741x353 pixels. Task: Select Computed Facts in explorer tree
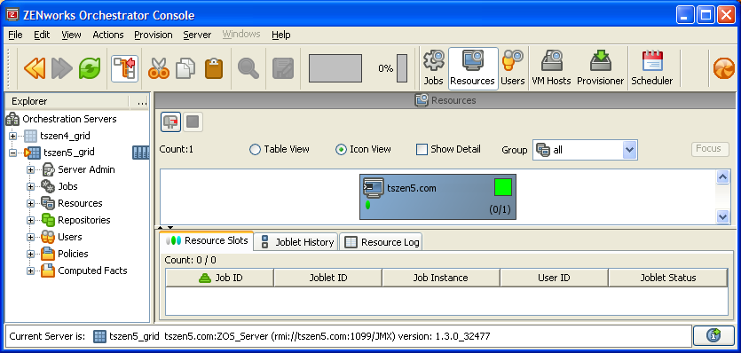[92, 271]
